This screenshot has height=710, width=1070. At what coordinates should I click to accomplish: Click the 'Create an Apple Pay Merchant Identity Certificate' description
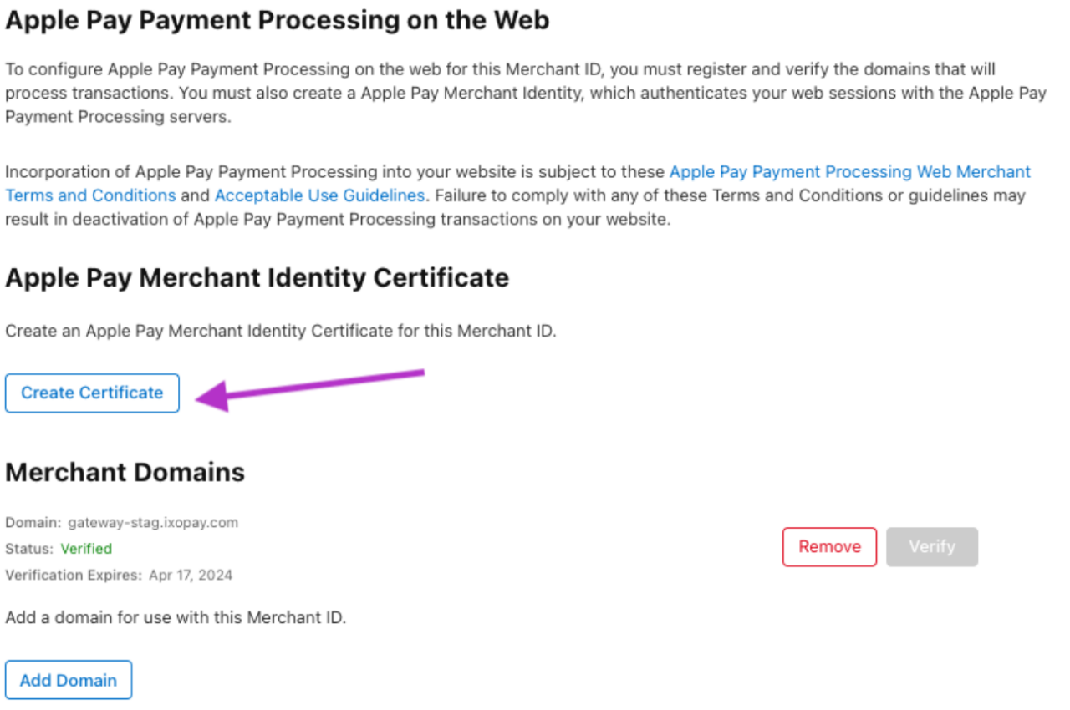point(280,331)
